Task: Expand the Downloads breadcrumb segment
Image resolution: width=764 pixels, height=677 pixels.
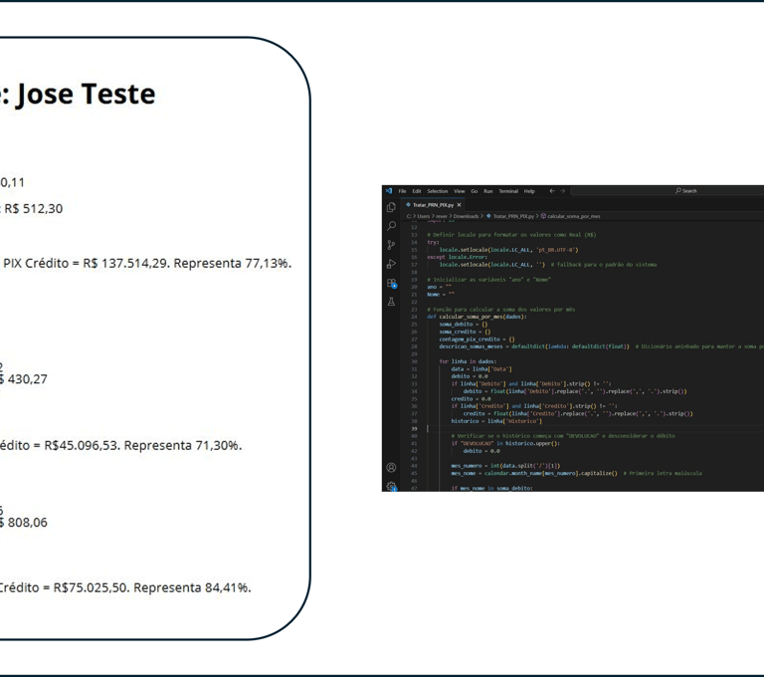Action: click(x=466, y=216)
